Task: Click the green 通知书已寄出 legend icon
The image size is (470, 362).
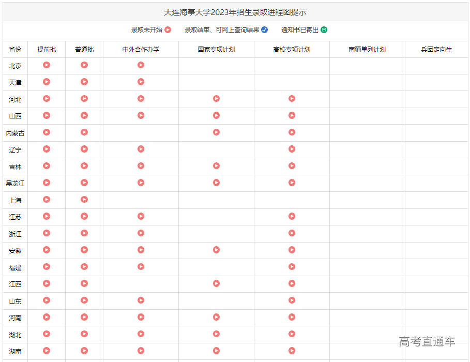Action: [x=323, y=30]
